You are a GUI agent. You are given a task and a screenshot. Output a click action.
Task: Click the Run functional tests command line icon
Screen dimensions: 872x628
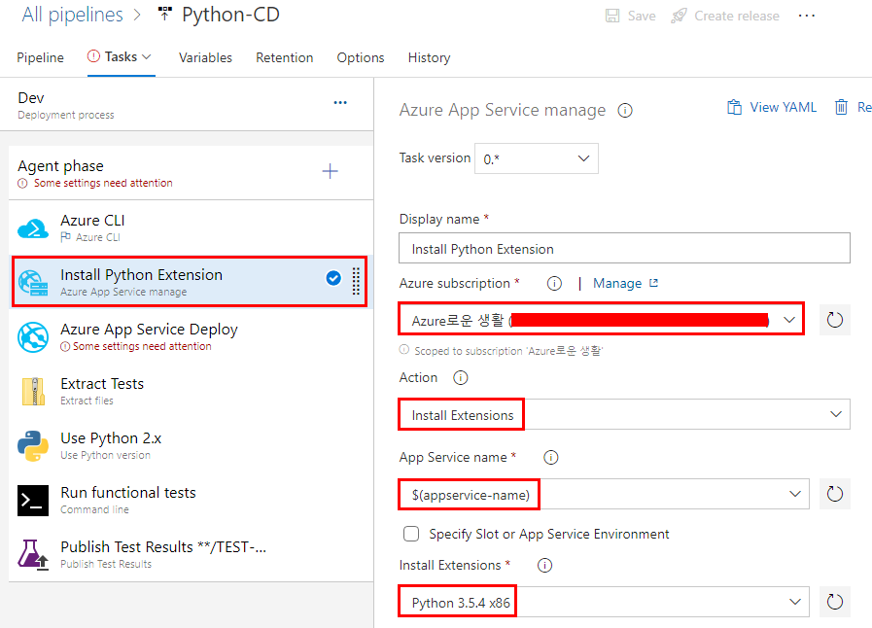[33, 500]
